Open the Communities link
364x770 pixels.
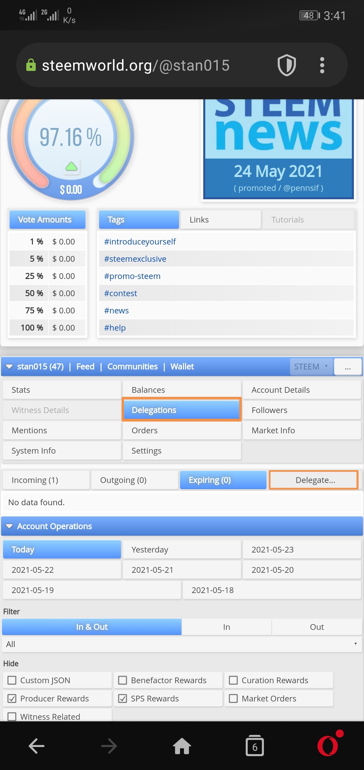(132, 366)
